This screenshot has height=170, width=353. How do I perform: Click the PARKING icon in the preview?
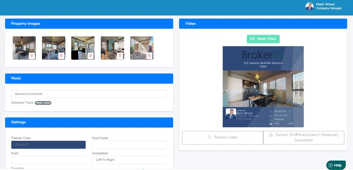point(271,119)
